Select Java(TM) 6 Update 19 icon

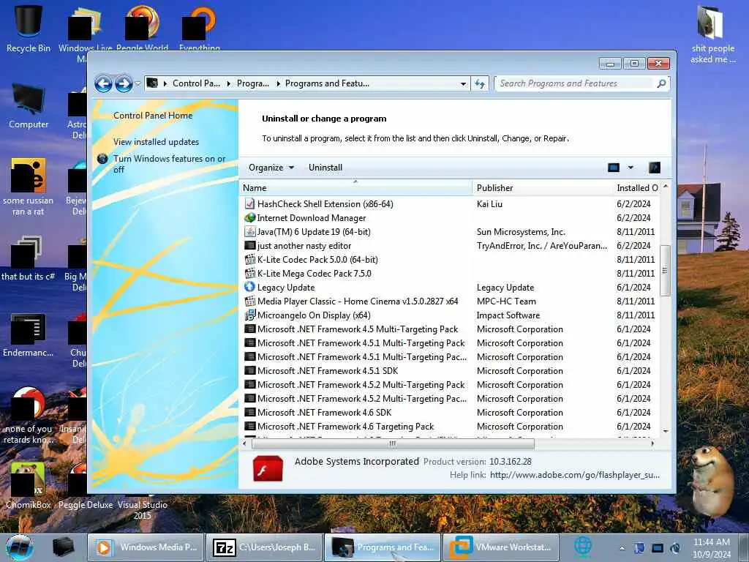click(x=249, y=232)
